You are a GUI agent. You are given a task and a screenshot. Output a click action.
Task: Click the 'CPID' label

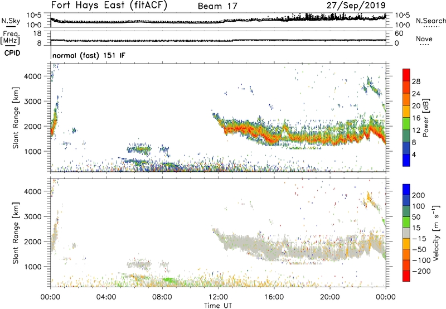click(12, 53)
